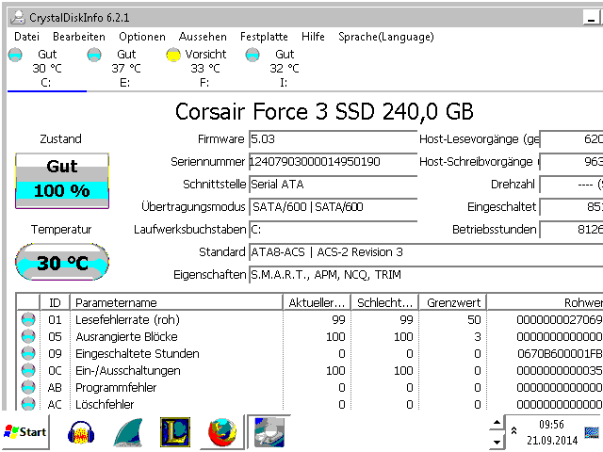Click the Firmware field showing 5.03
Viewport: 603px width, 452px height.
[333, 139]
